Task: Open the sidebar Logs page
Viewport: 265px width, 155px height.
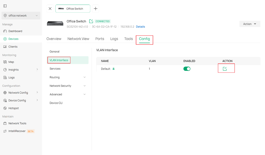Action: tap(12, 78)
